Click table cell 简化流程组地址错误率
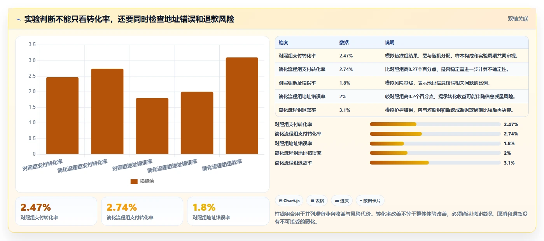 click(302, 97)
